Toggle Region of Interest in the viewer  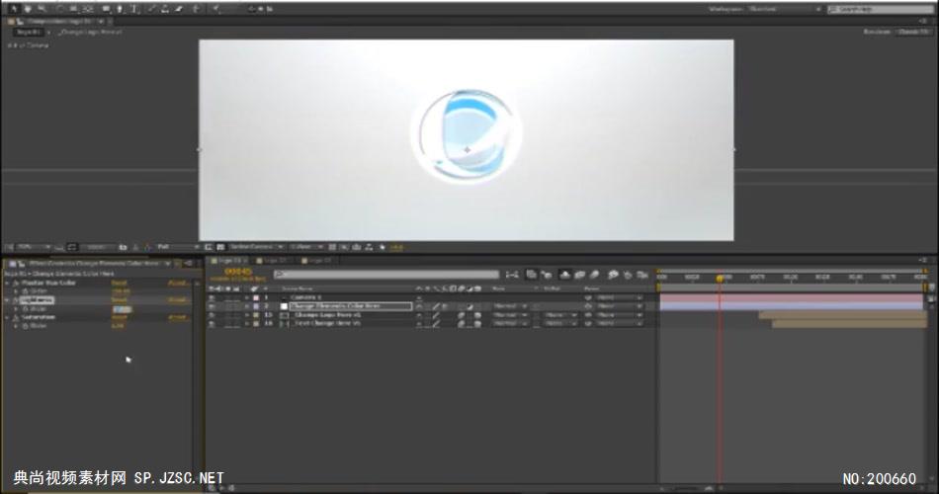click(208, 247)
